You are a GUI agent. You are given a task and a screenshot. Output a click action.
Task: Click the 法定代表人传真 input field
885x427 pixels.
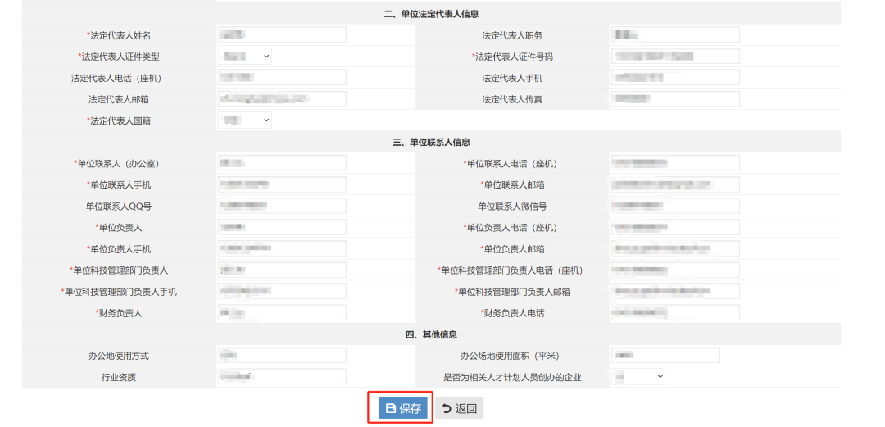tap(675, 99)
